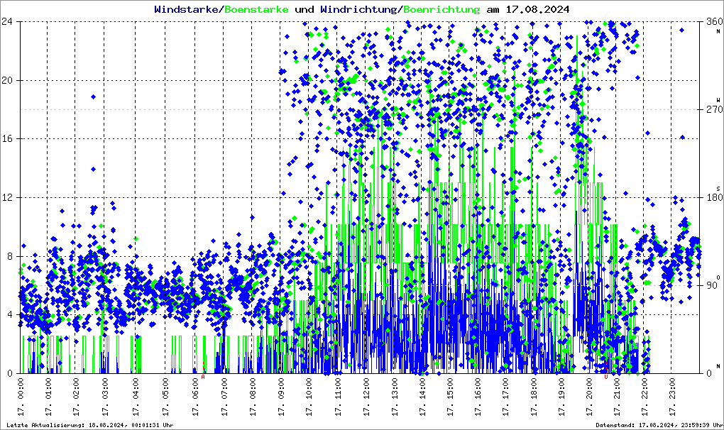The width and height of the screenshot is (724, 430).
Task: Click the '17. 05:00' time label
Action: 165,397
